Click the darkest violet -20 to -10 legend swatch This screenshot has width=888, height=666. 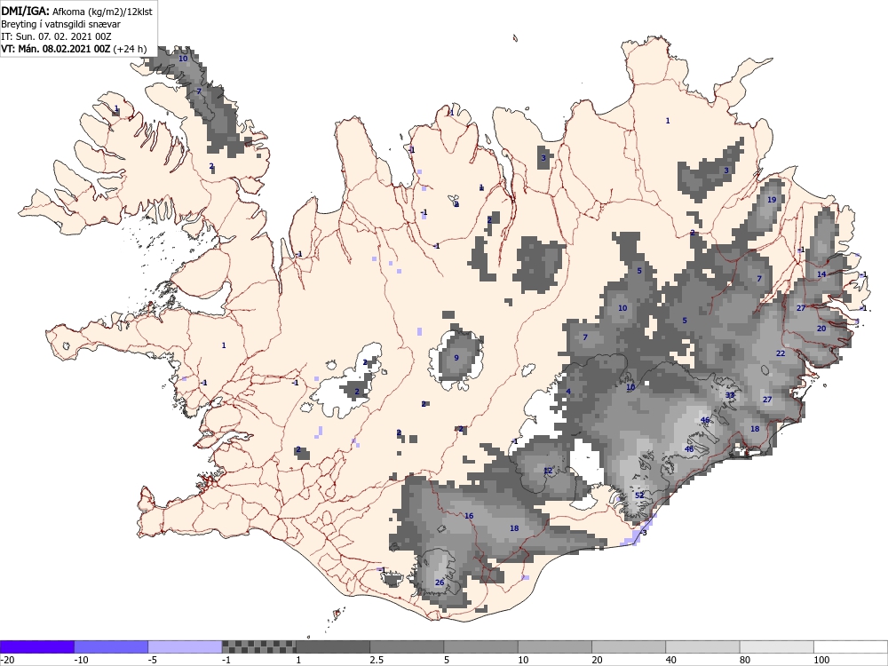point(36,646)
